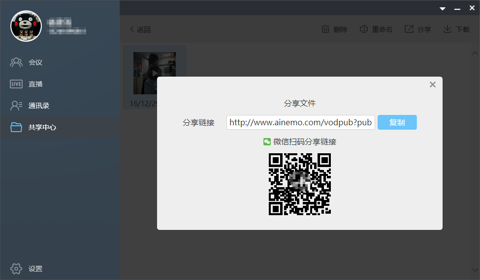
Task: Select 共享中心 sharing center
Action: coord(60,127)
